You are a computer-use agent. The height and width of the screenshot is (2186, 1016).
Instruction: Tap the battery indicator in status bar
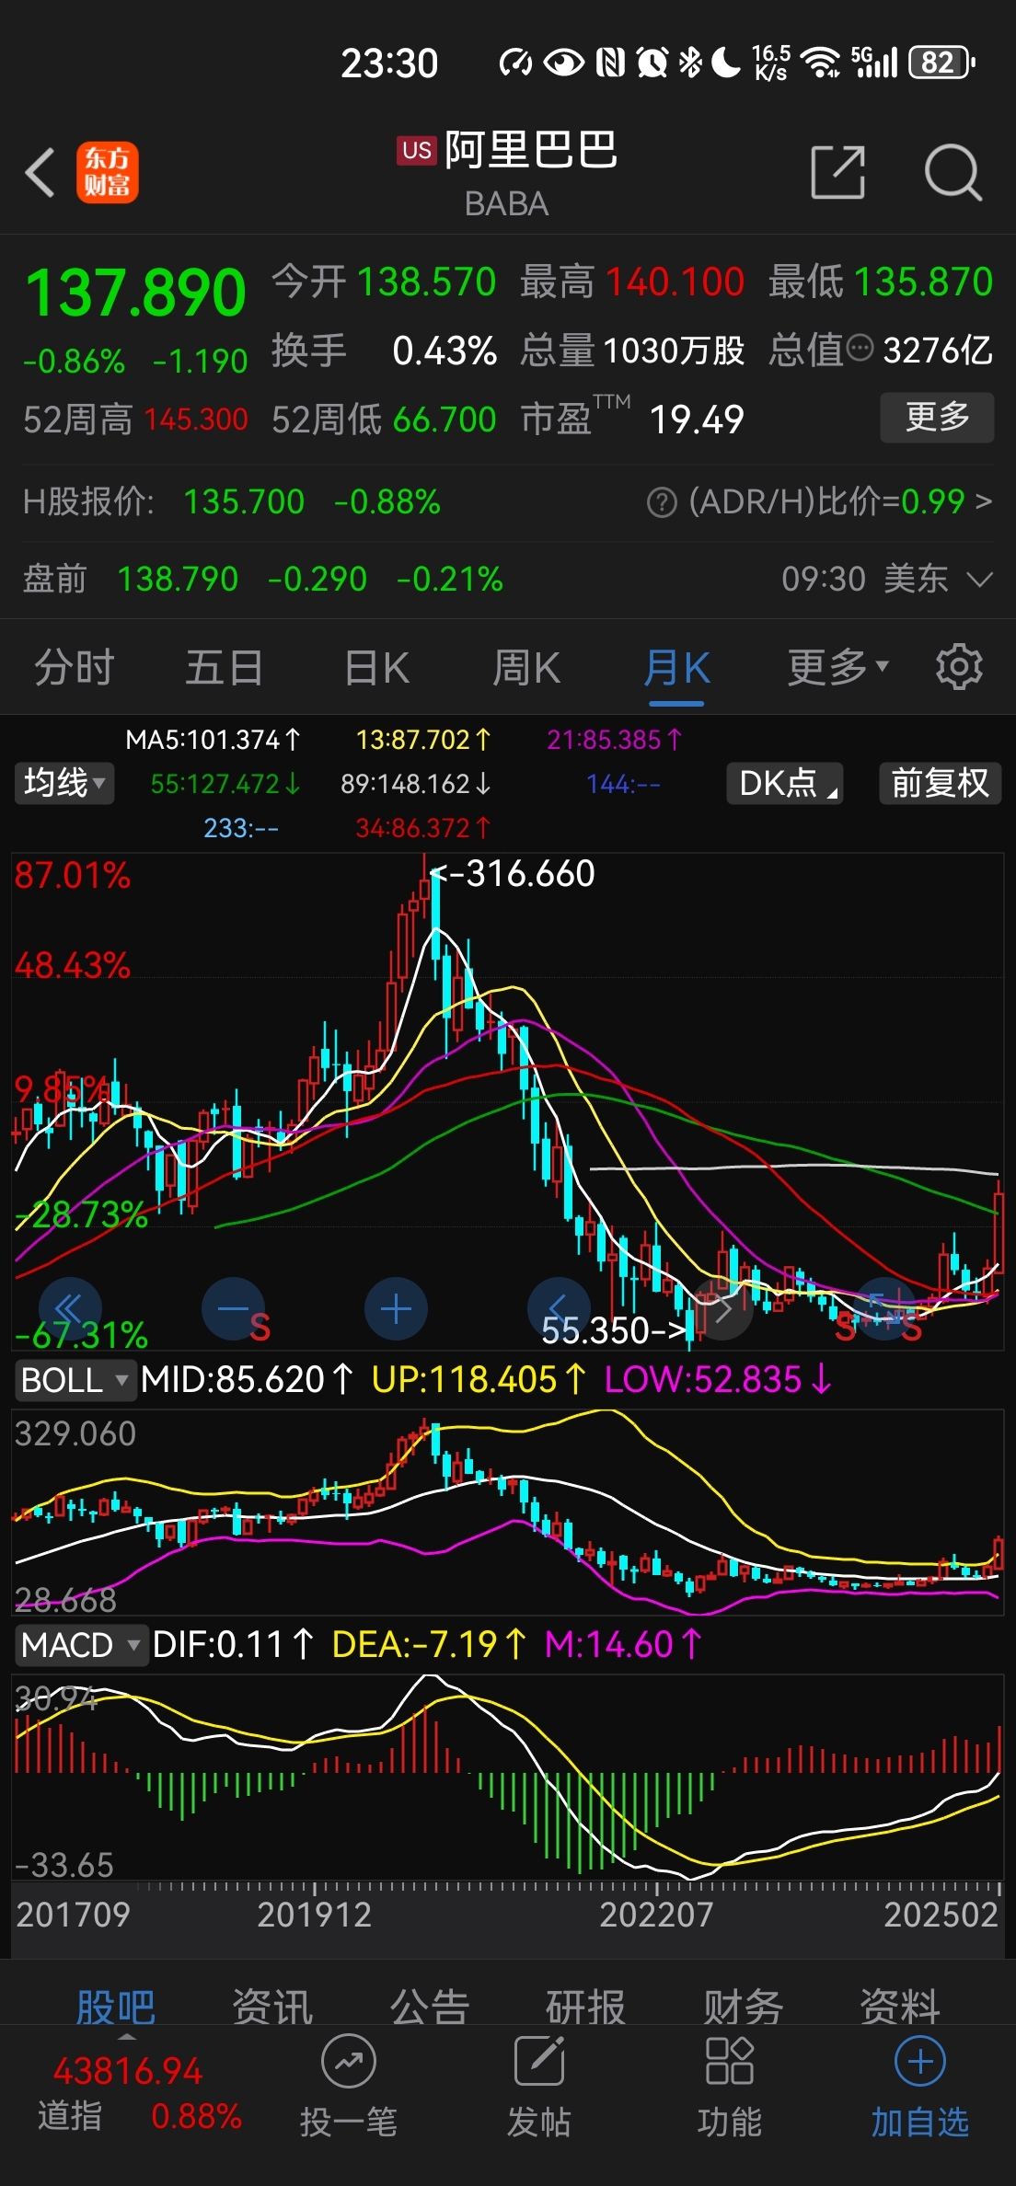(x=941, y=63)
